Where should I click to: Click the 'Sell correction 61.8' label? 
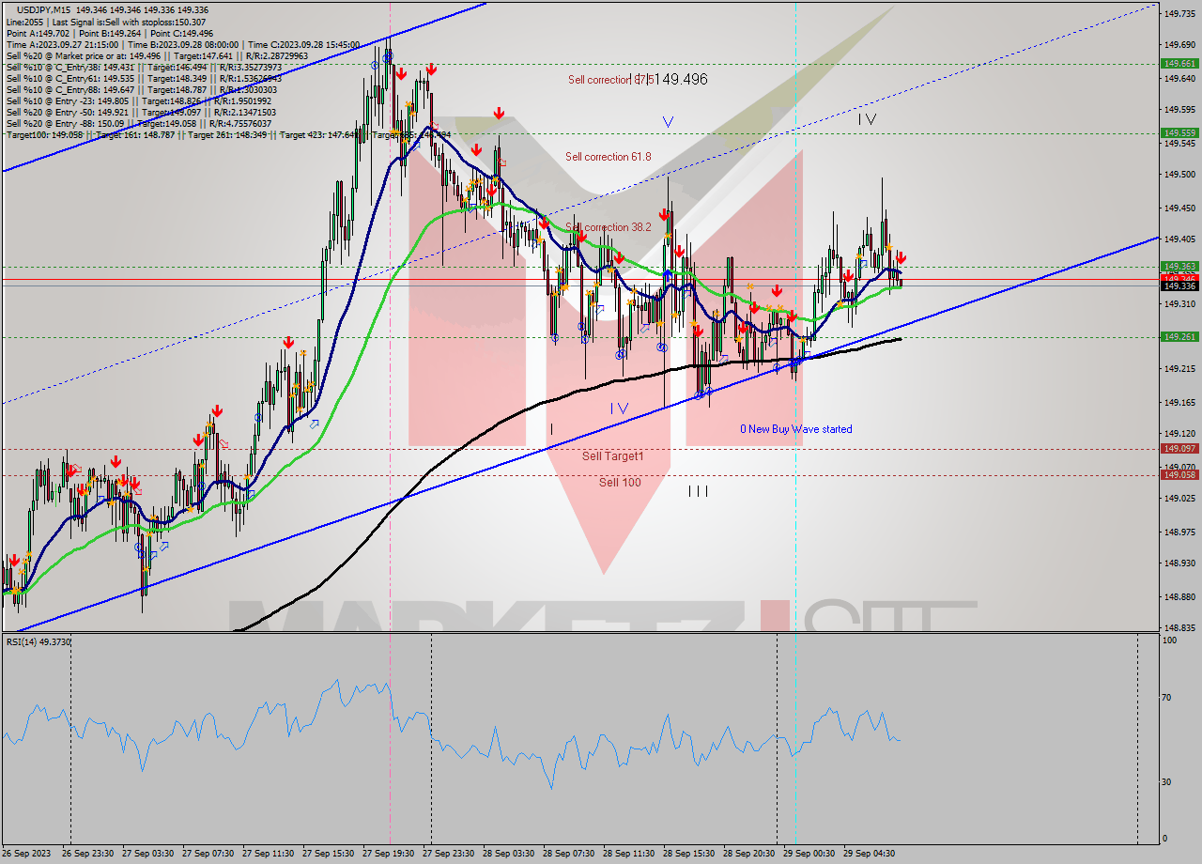point(608,157)
